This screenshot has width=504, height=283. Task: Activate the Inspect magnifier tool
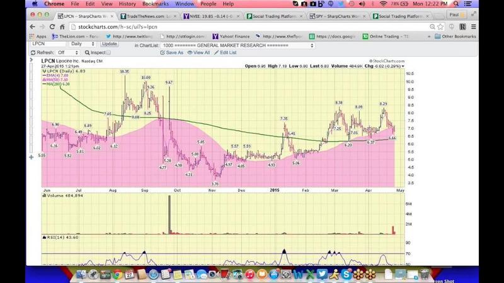(x=87, y=53)
